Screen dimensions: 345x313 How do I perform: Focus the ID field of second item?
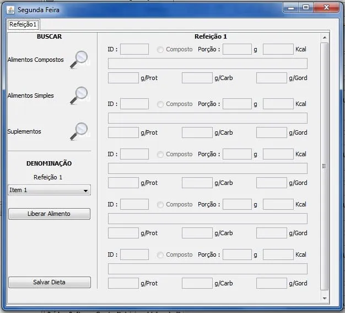coord(134,104)
